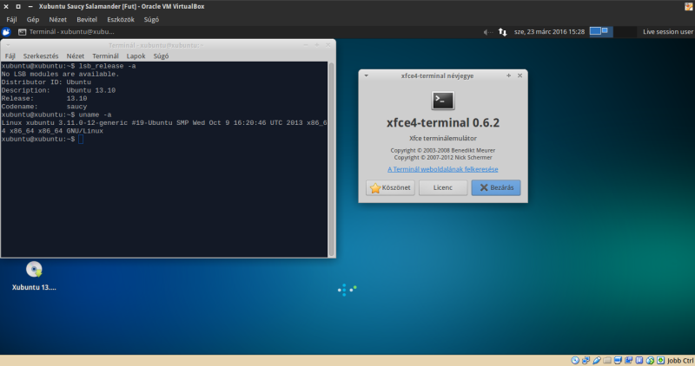Viewport: 695px width, 366px height.
Task: Open VirtualBox Súgó menu
Action: coord(151,19)
